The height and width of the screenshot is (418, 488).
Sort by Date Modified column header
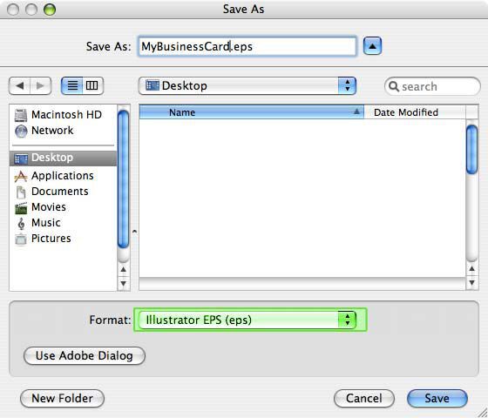[x=415, y=112]
